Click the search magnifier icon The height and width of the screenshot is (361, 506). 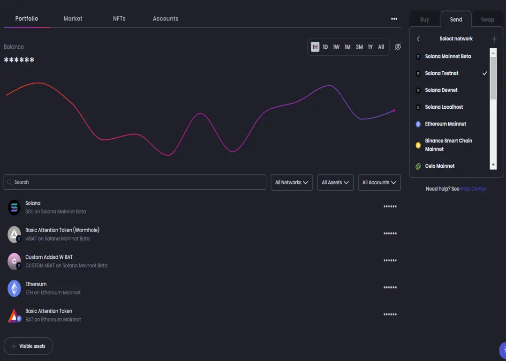coord(10,182)
